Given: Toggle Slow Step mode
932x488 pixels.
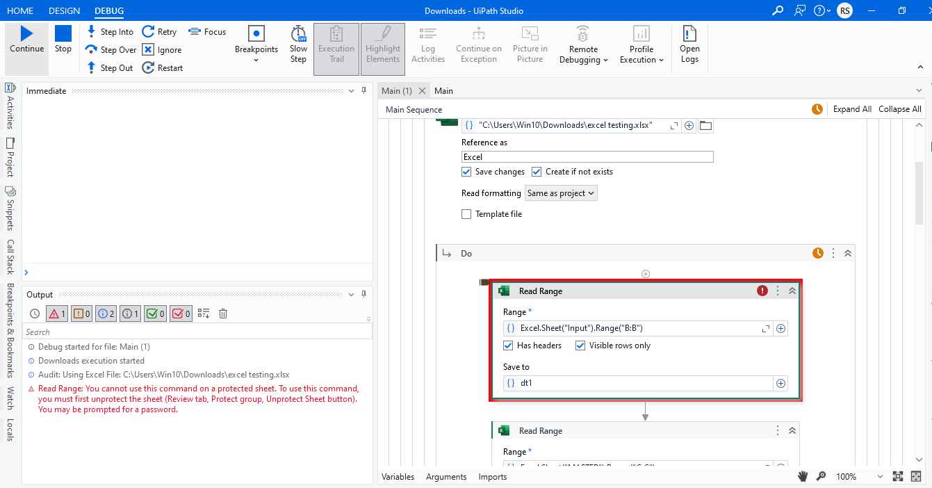Looking at the screenshot, I should point(298,44).
